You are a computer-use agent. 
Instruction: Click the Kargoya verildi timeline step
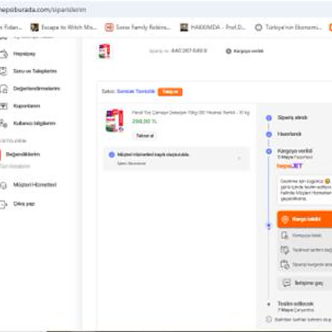(x=295, y=151)
